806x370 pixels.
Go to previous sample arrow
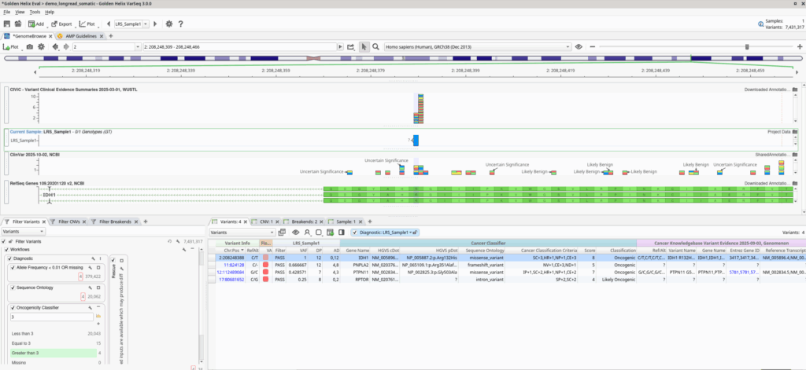[109, 24]
